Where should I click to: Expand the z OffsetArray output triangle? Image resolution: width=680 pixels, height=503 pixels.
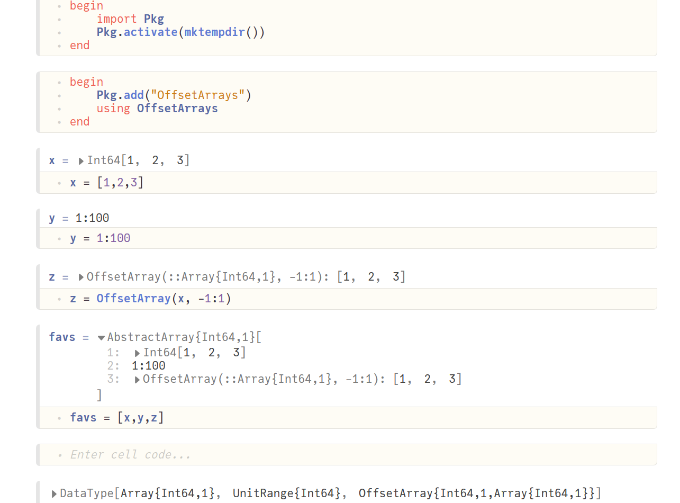[x=81, y=277]
